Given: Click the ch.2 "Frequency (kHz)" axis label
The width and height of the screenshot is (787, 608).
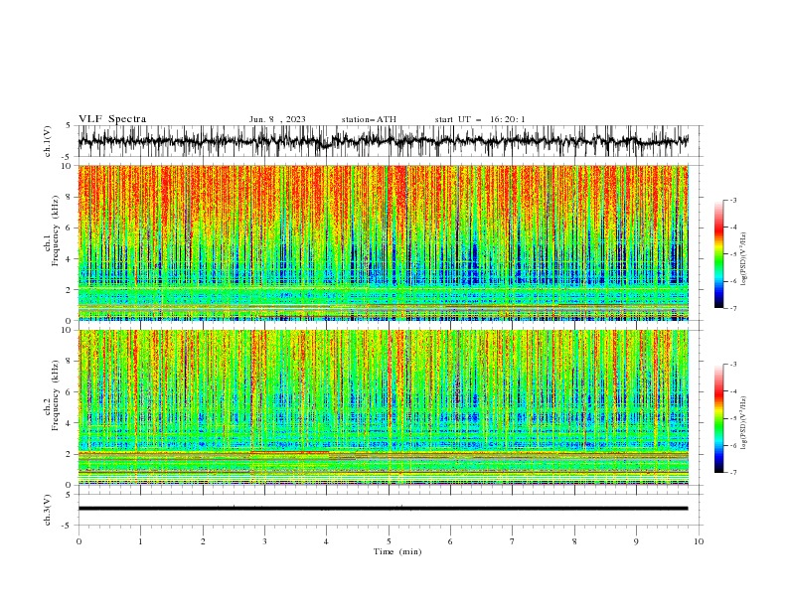Looking at the screenshot, I should click(x=56, y=395).
